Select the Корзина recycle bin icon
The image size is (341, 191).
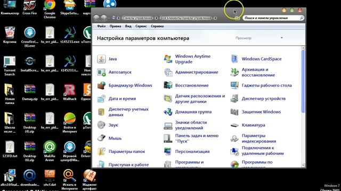click(x=10, y=35)
